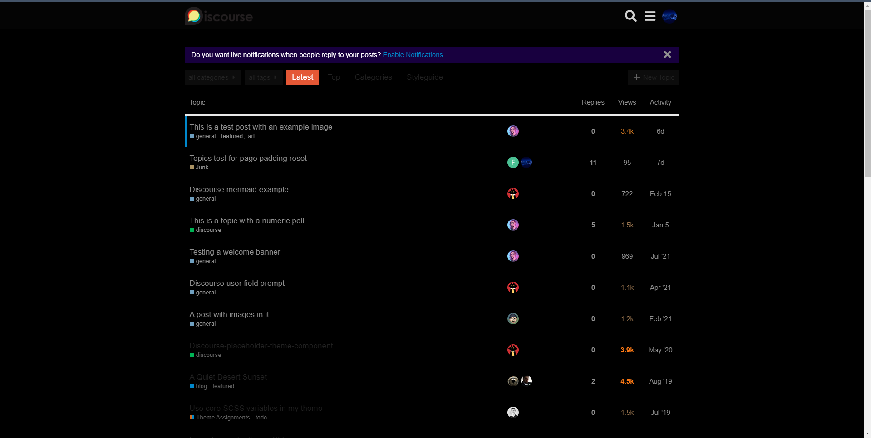
Task: Click the user profile avatar in header
Action: click(x=669, y=16)
